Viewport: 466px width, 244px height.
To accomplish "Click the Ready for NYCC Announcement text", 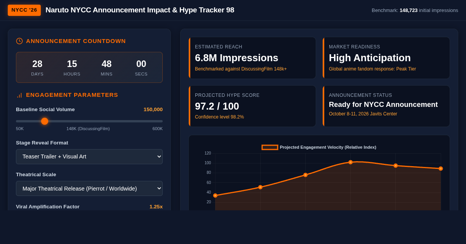I will [383, 105].
